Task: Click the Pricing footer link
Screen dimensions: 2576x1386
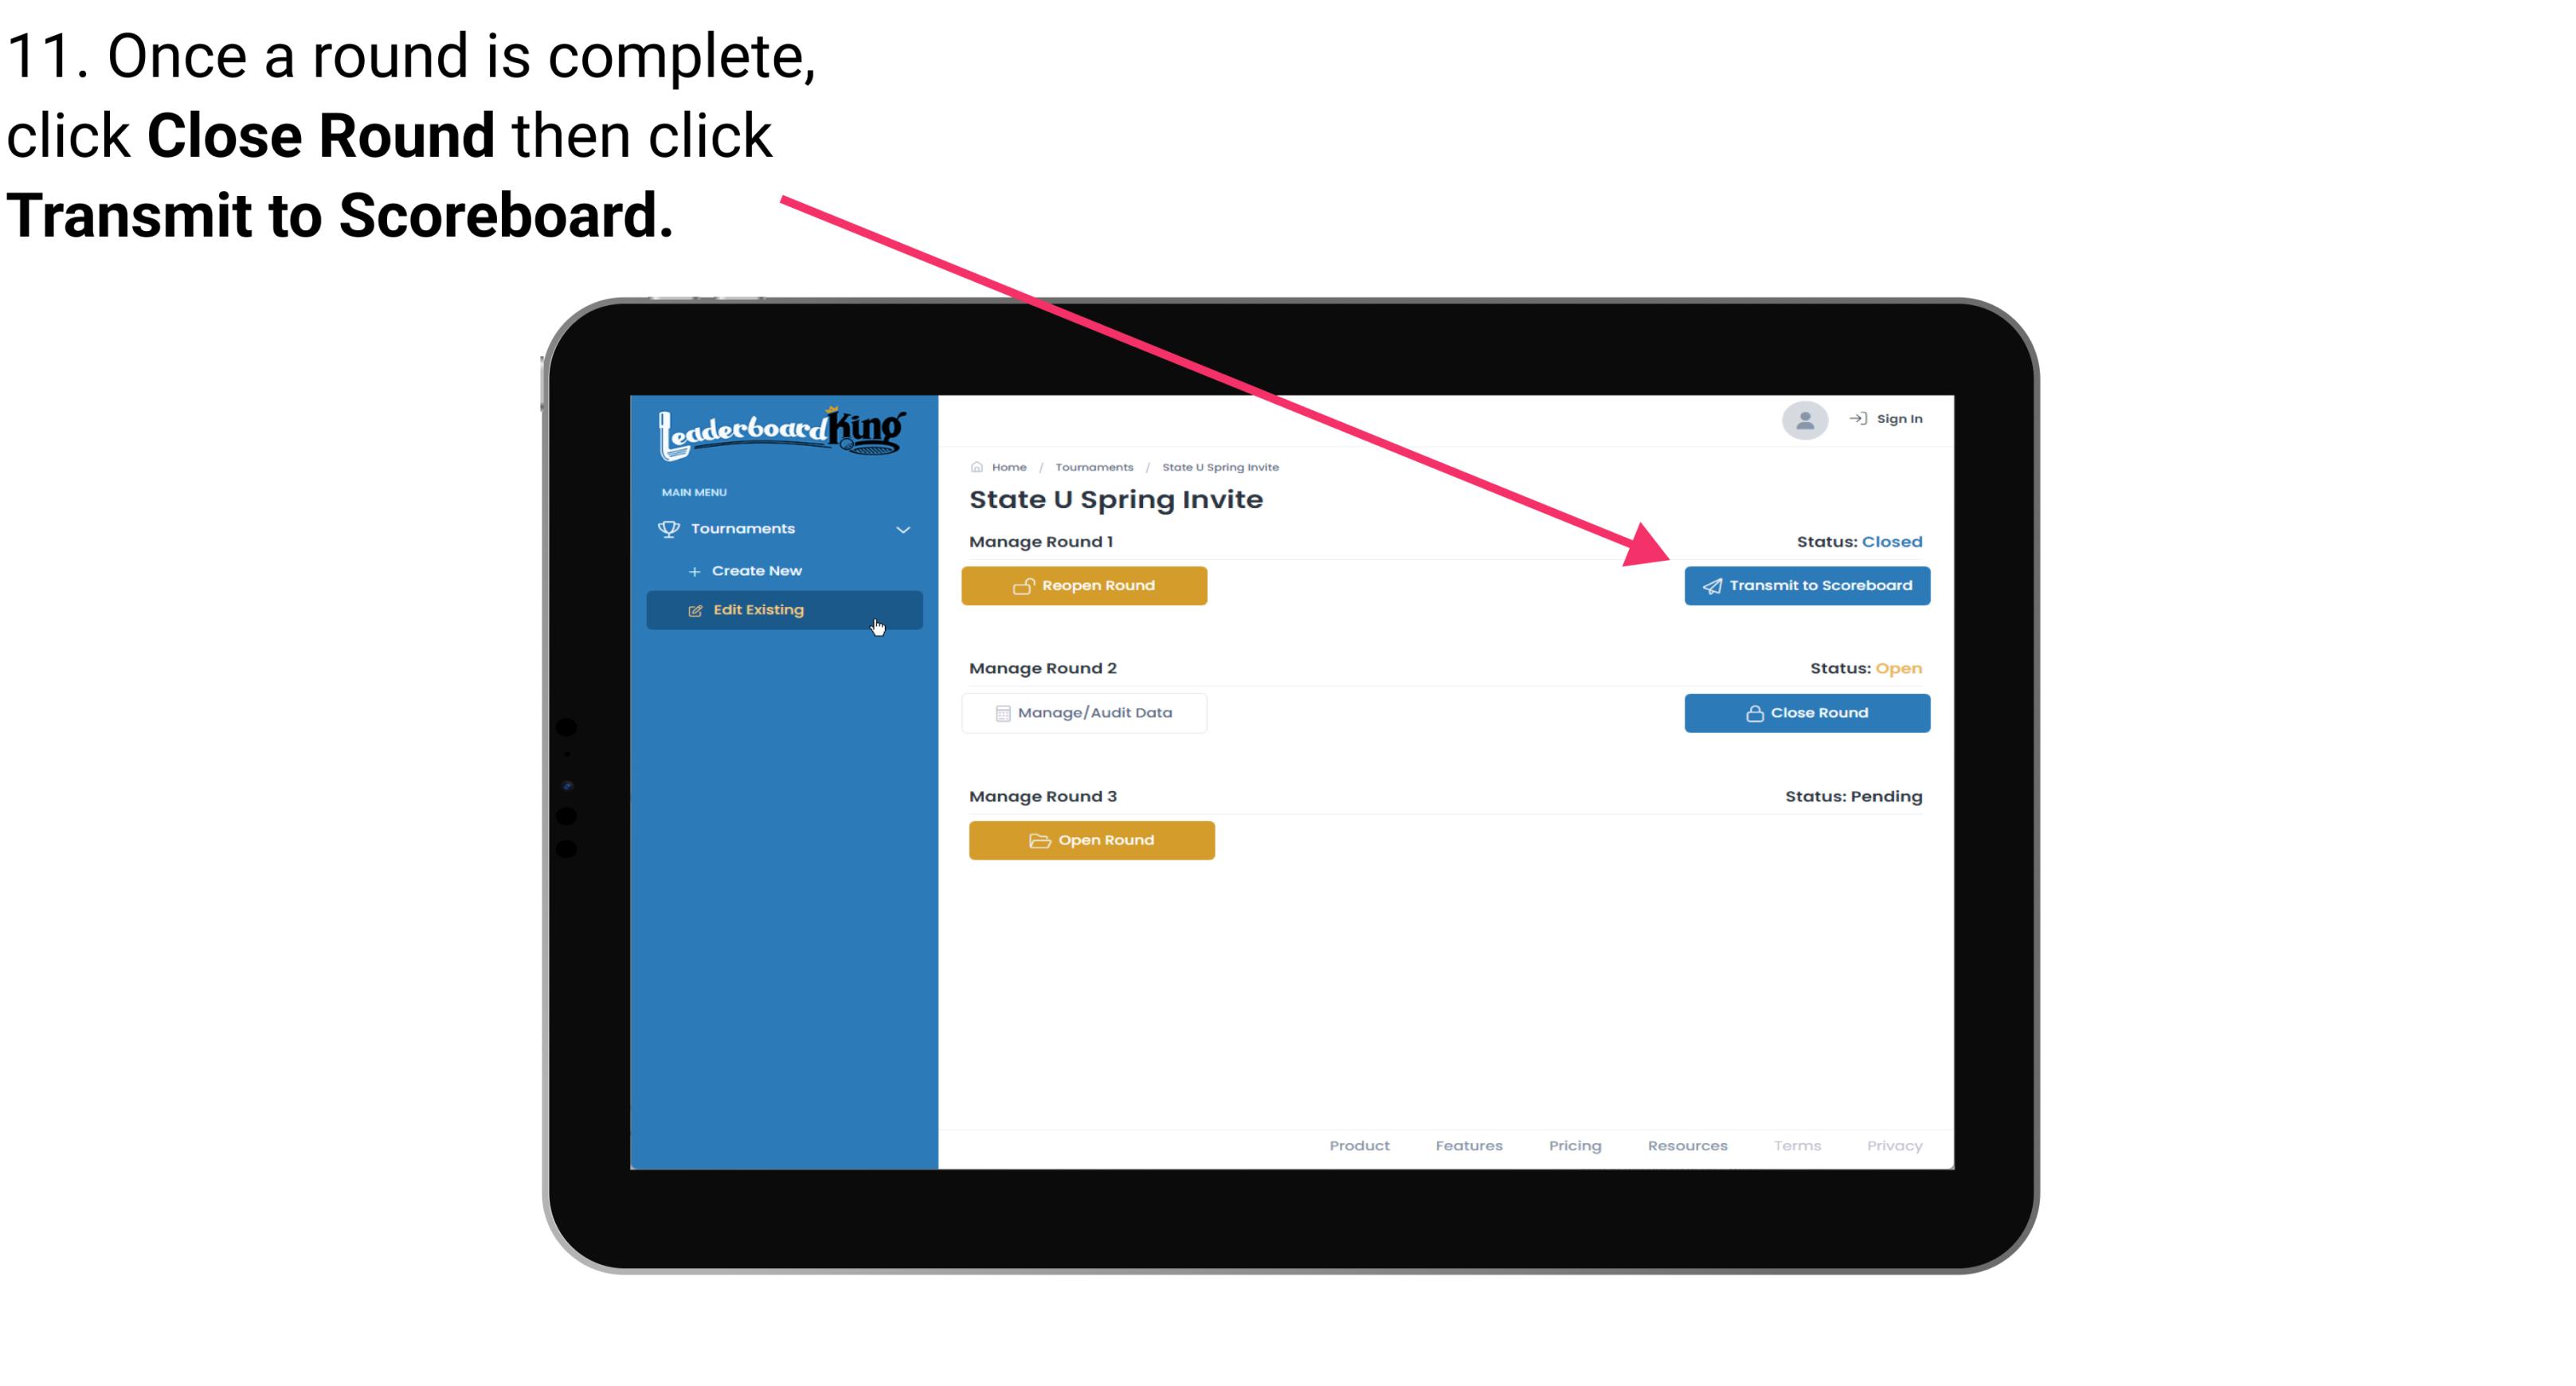Action: (x=1573, y=1145)
